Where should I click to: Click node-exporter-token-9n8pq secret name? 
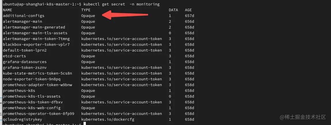click(32, 79)
